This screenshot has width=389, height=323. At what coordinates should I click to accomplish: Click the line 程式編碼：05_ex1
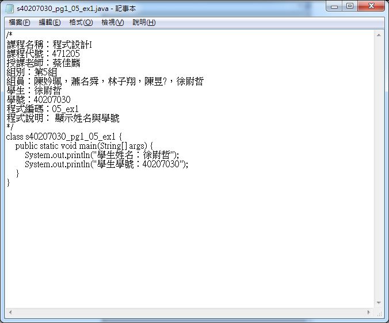43,109
